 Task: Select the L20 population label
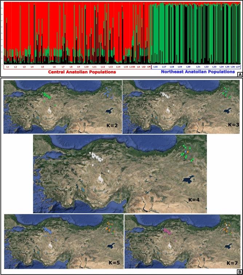tap(188, 67)
